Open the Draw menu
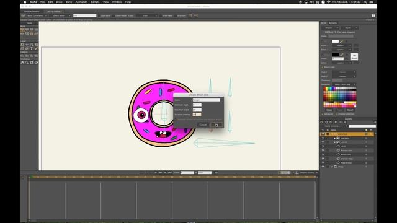Screen dimensions: 397x223 pyautogui.click(x=59, y=2)
